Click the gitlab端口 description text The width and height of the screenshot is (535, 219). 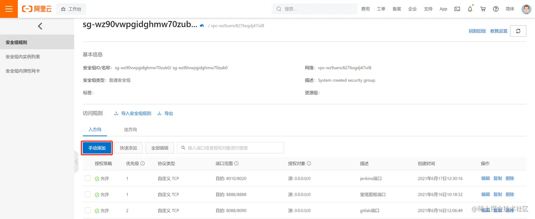pos(370,210)
